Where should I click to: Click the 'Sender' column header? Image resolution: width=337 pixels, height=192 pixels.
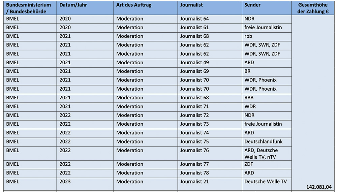[267, 8]
